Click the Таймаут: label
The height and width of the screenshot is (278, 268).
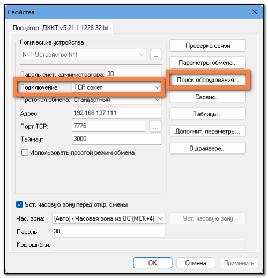(33, 139)
